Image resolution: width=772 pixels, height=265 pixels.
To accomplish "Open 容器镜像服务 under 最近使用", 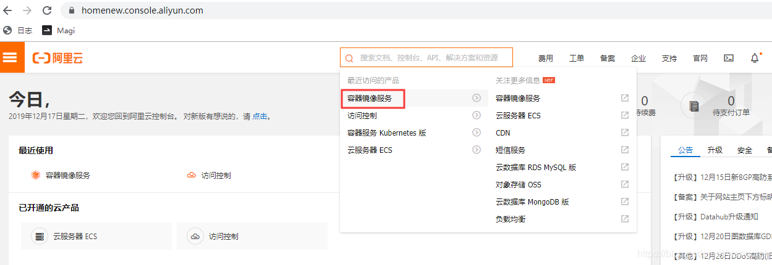I will [68, 175].
